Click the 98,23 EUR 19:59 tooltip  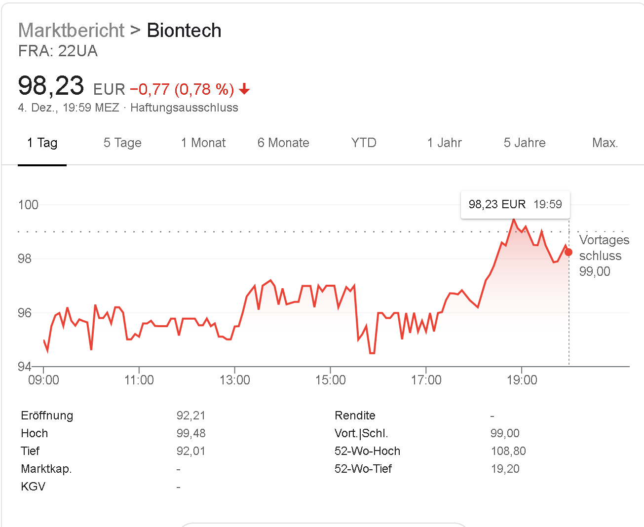(x=515, y=204)
